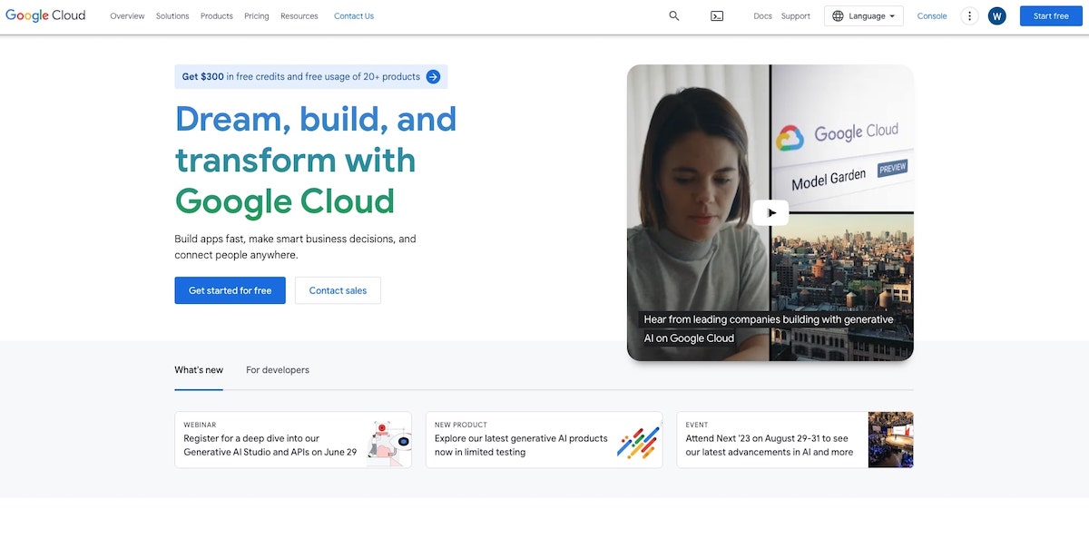The image size is (1089, 538).
Task: Open the Pricing menu item
Action: [257, 15]
